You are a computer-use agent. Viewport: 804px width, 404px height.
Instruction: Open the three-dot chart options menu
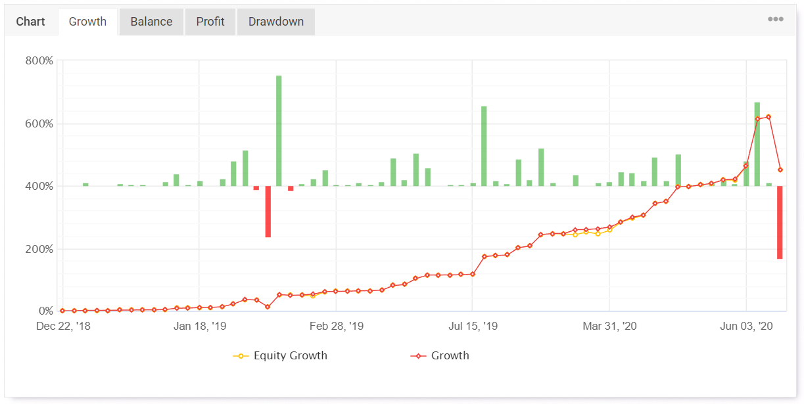(x=775, y=19)
